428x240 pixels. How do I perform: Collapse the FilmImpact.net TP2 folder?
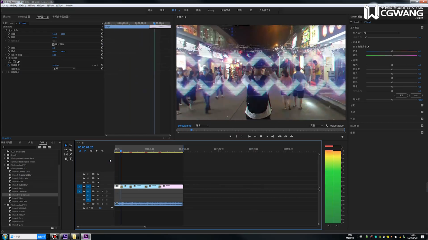(x=5, y=168)
